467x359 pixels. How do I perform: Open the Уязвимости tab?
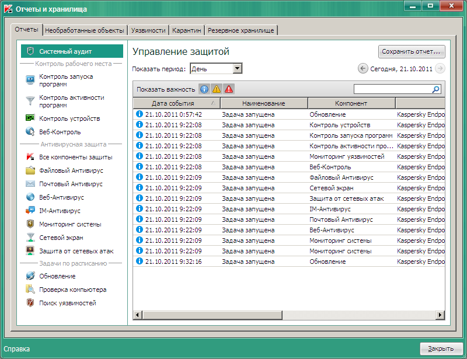tap(148, 30)
